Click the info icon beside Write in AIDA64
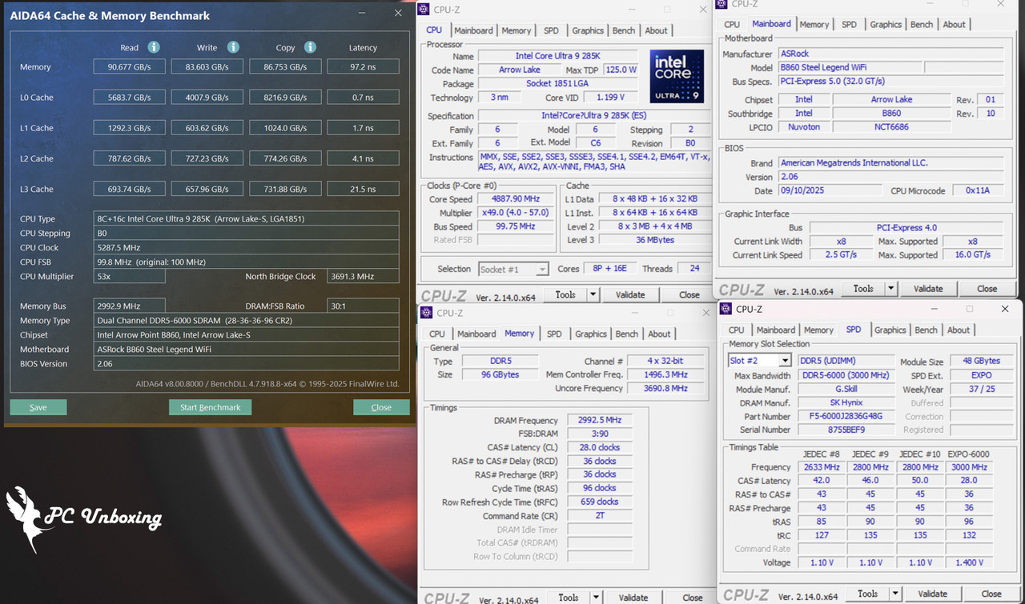 [x=233, y=47]
